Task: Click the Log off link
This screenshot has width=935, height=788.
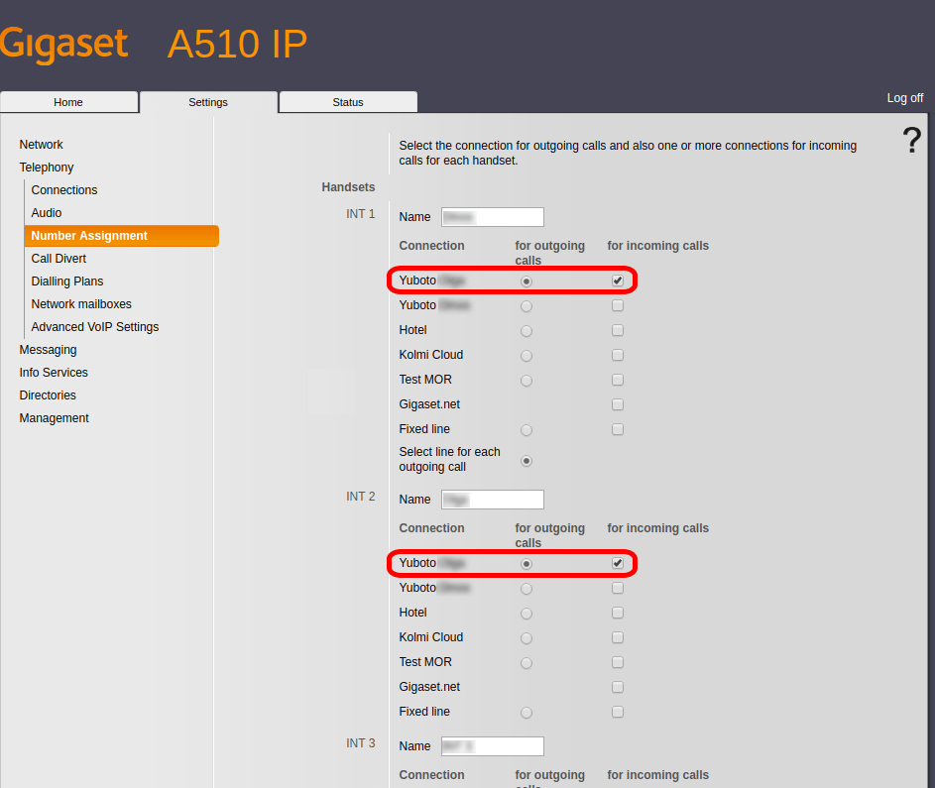Action: [904, 98]
